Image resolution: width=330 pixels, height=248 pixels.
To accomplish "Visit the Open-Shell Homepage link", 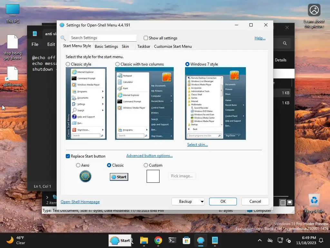I will click(x=80, y=202).
